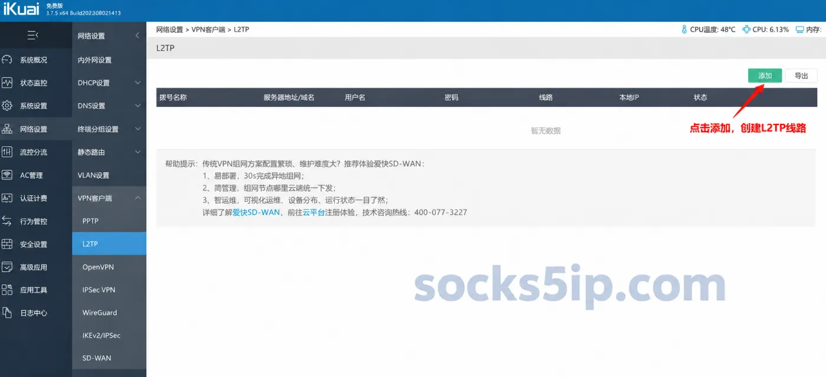Click the 行为管控 behavior control icon

pos(7,221)
